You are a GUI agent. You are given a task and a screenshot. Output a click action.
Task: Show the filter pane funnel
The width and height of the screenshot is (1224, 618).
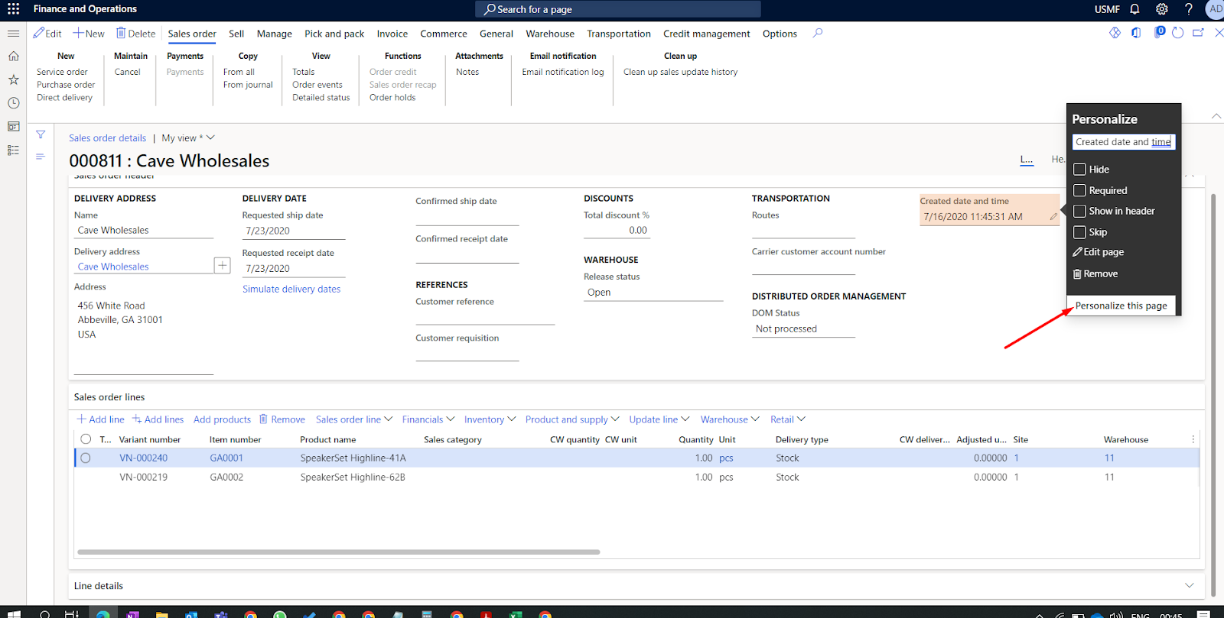(41, 134)
